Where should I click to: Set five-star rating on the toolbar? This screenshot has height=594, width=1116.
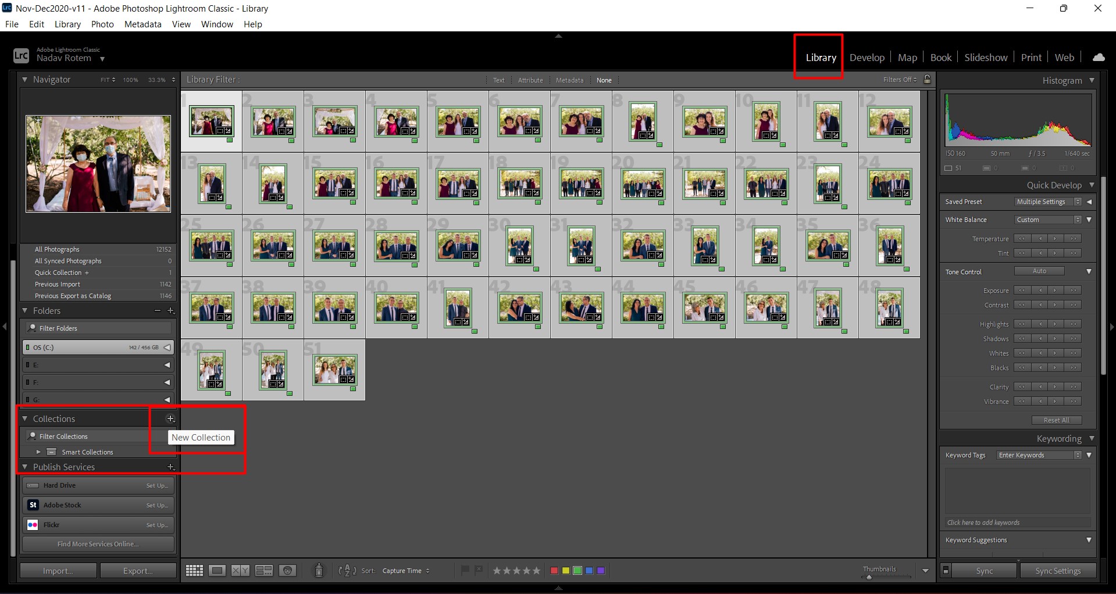536,571
